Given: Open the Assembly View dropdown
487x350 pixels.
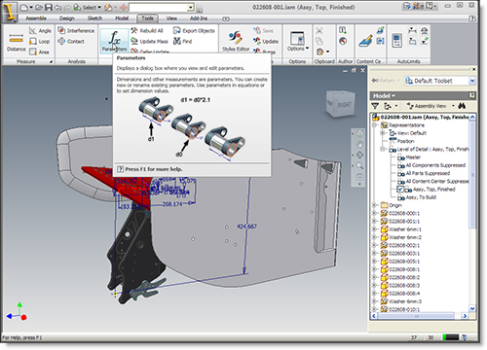Looking at the screenshot, I should pyautogui.click(x=453, y=106).
